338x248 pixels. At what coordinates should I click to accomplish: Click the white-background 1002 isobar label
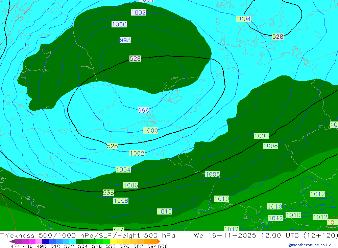point(138,12)
